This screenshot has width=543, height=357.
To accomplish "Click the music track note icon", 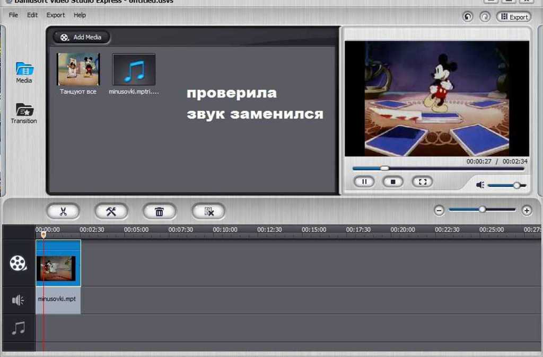I will pos(19,328).
